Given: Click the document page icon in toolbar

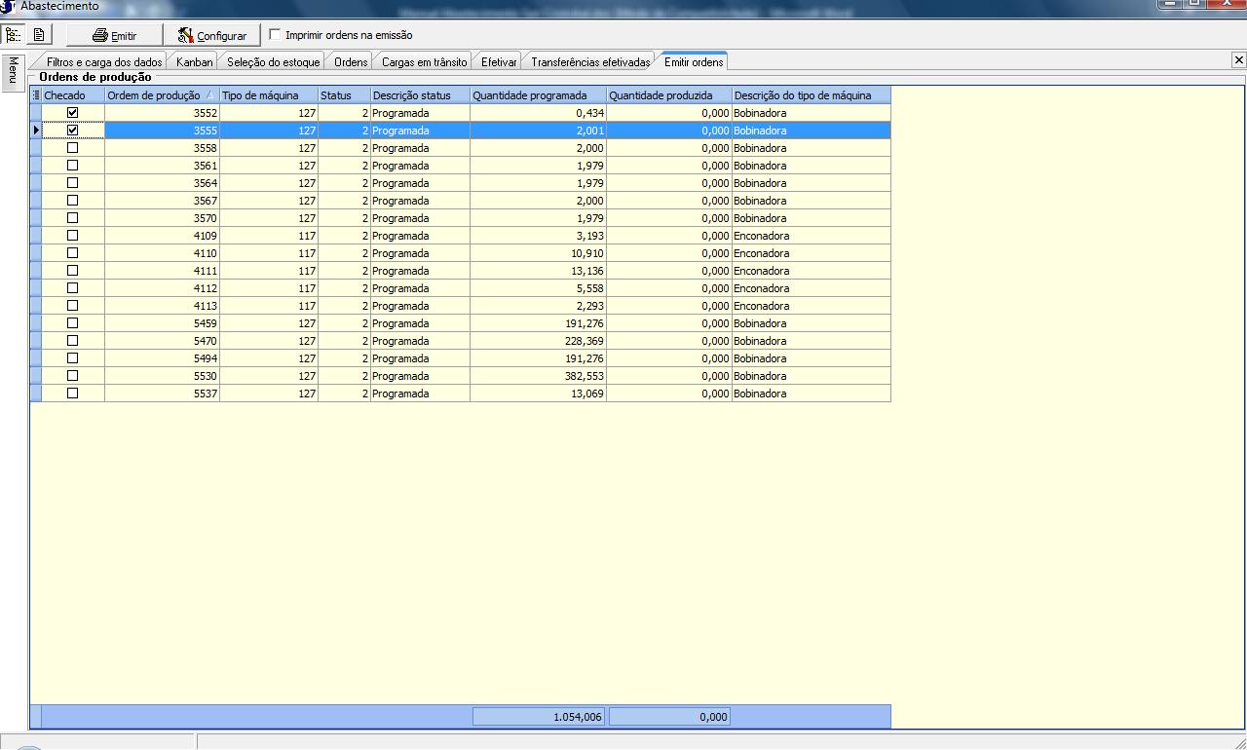Looking at the screenshot, I should pos(38,35).
